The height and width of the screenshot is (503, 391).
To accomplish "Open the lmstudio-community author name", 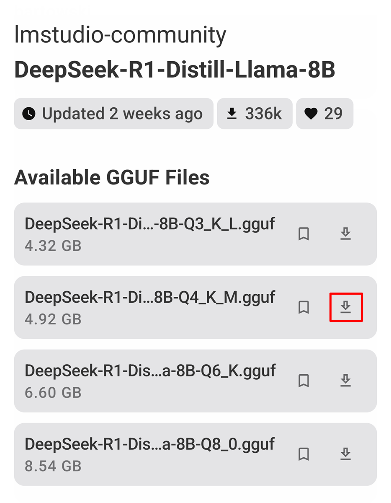I will tap(120, 35).
